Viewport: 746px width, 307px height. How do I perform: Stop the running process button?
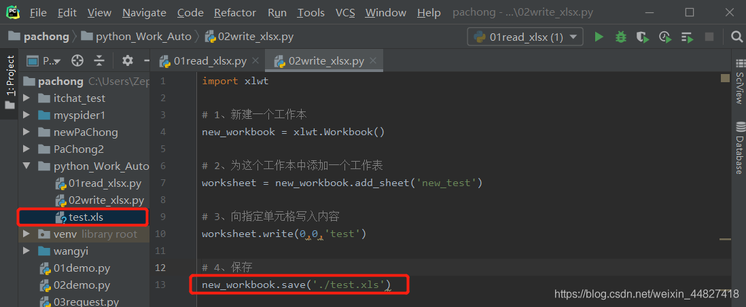(709, 37)
